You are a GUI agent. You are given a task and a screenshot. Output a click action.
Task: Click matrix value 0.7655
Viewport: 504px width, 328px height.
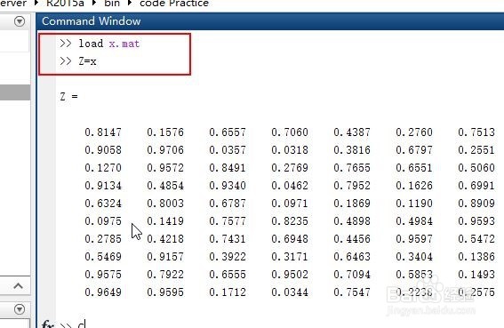pyautogui.click(x=352, y=168)
